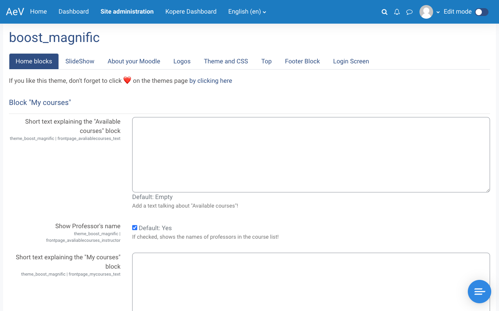Open the Footer Block tab

(302, 61)
